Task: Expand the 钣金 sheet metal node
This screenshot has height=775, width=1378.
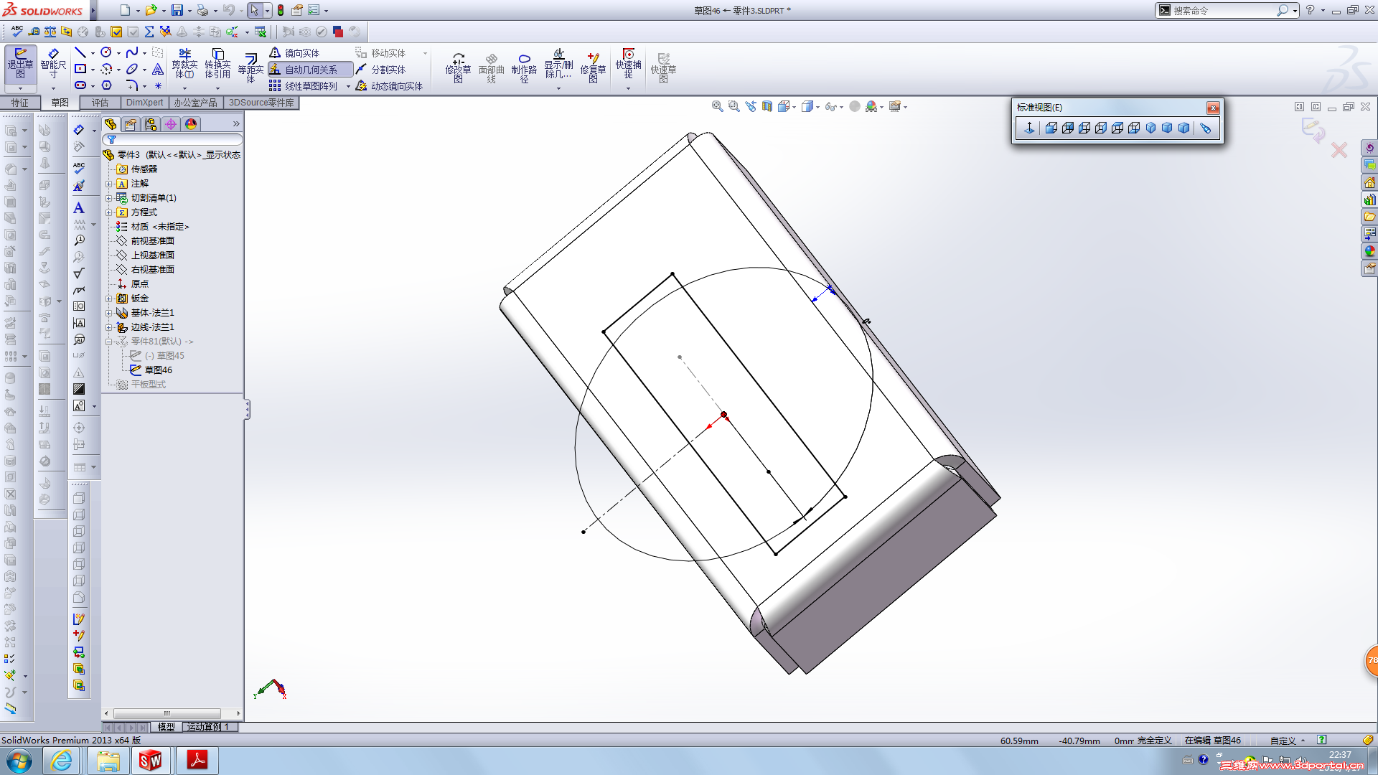Action: [109, 299]
